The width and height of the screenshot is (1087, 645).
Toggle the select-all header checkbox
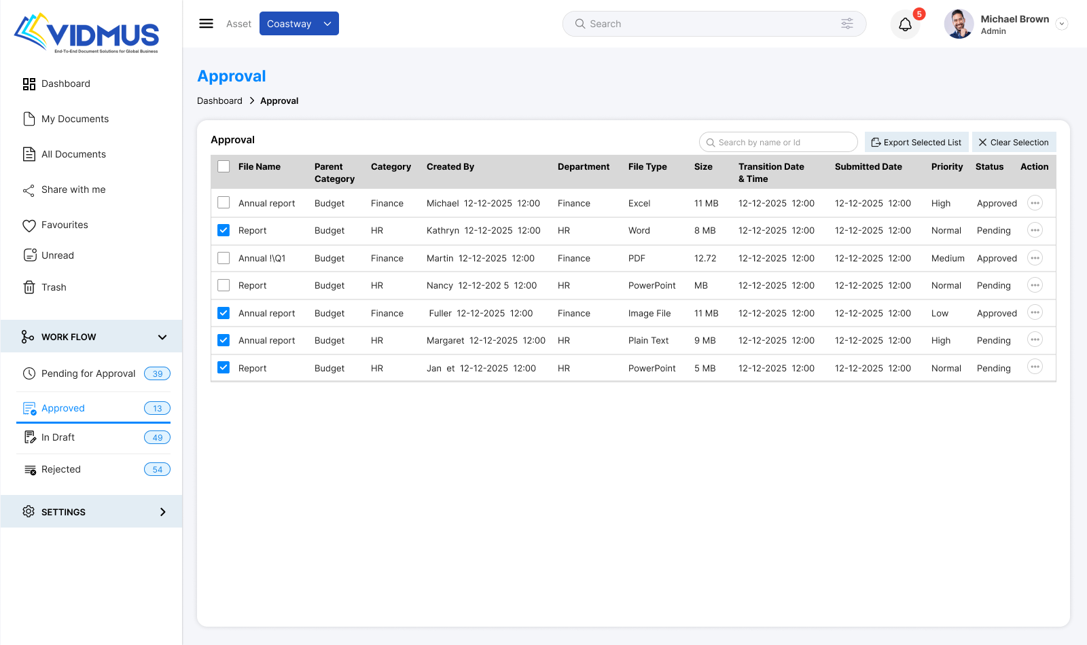coord(224,166)
